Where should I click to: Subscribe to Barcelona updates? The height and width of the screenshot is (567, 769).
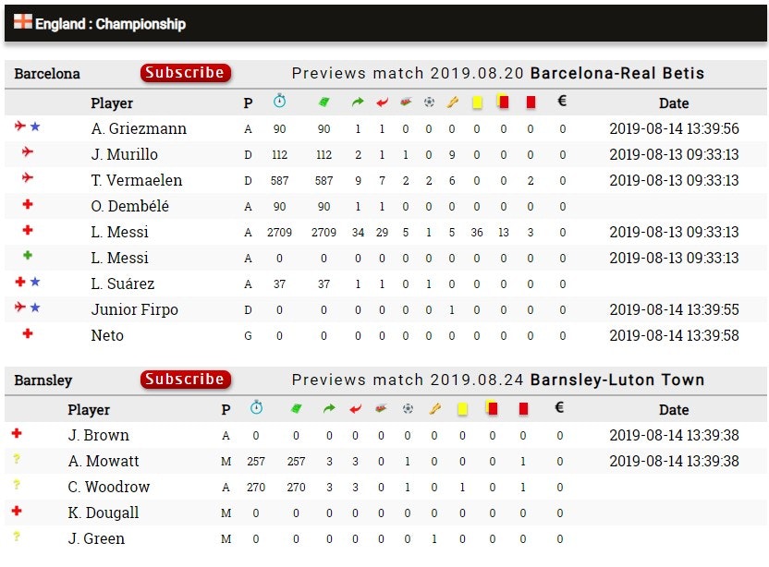click(x=185, y=73)
